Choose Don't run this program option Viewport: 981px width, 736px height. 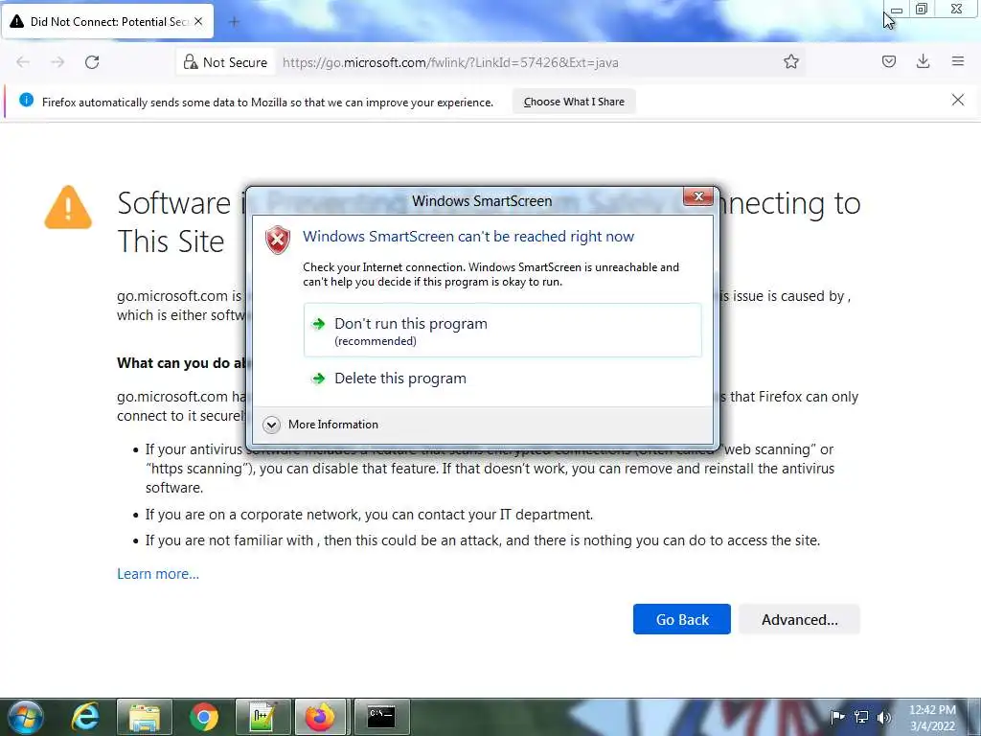pos(502,331)
